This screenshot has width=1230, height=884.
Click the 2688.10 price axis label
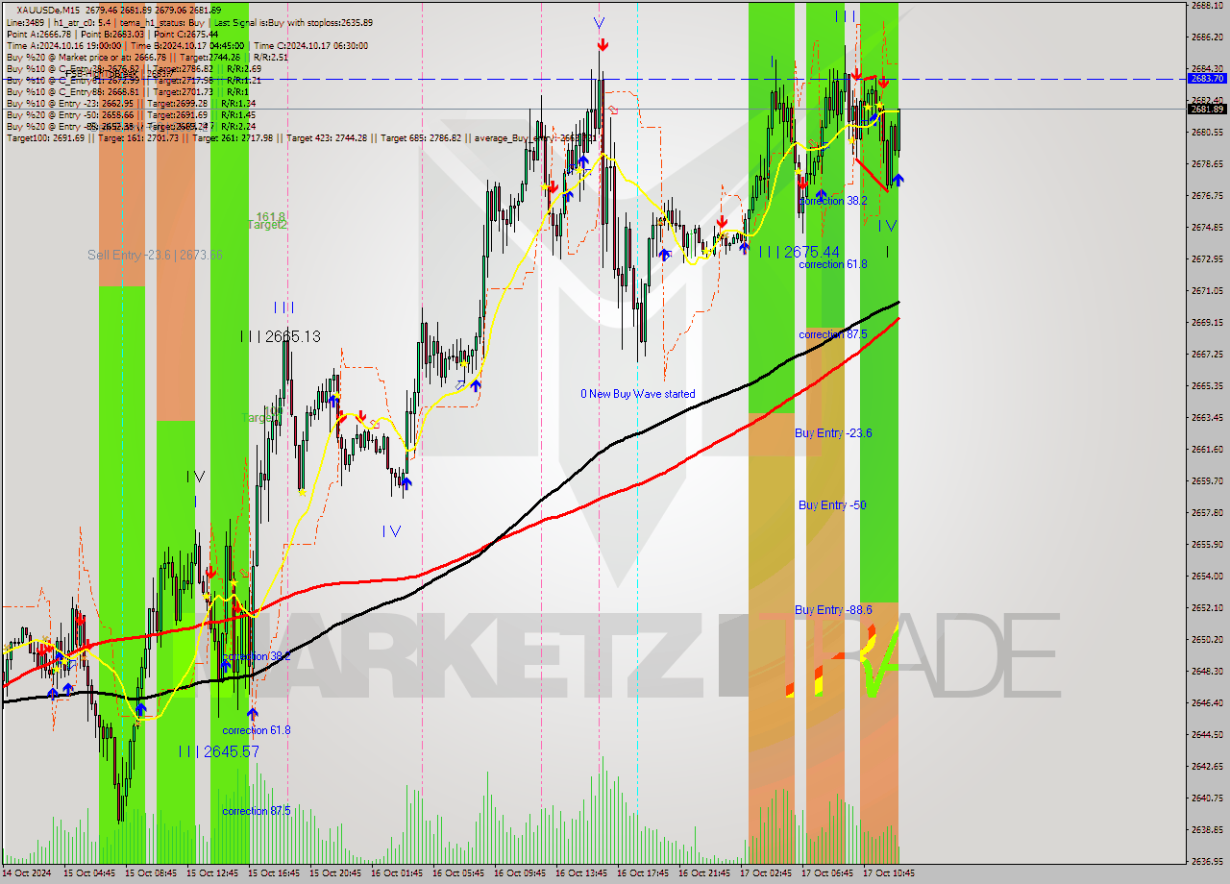click(x=1207, y=5)
